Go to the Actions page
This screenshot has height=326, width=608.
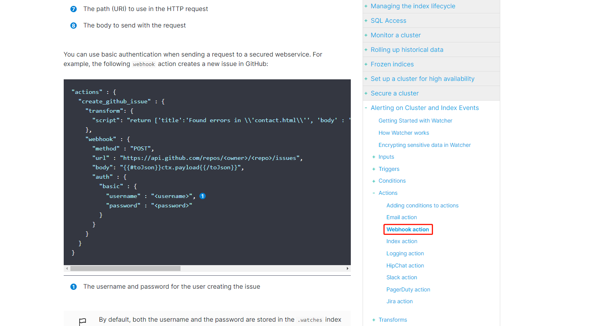coord(388,193)
